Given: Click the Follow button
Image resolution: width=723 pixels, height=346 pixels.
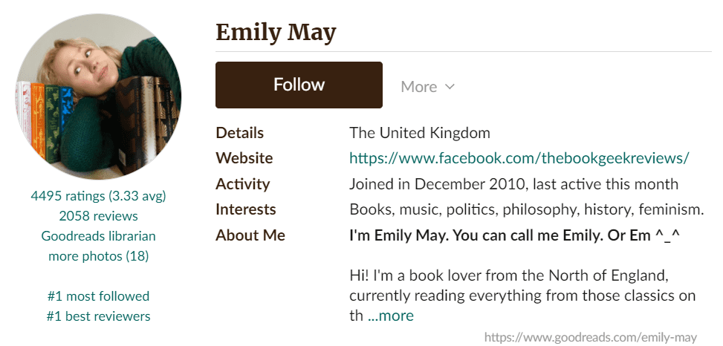Looking at the screenshot, I should 299,85.
